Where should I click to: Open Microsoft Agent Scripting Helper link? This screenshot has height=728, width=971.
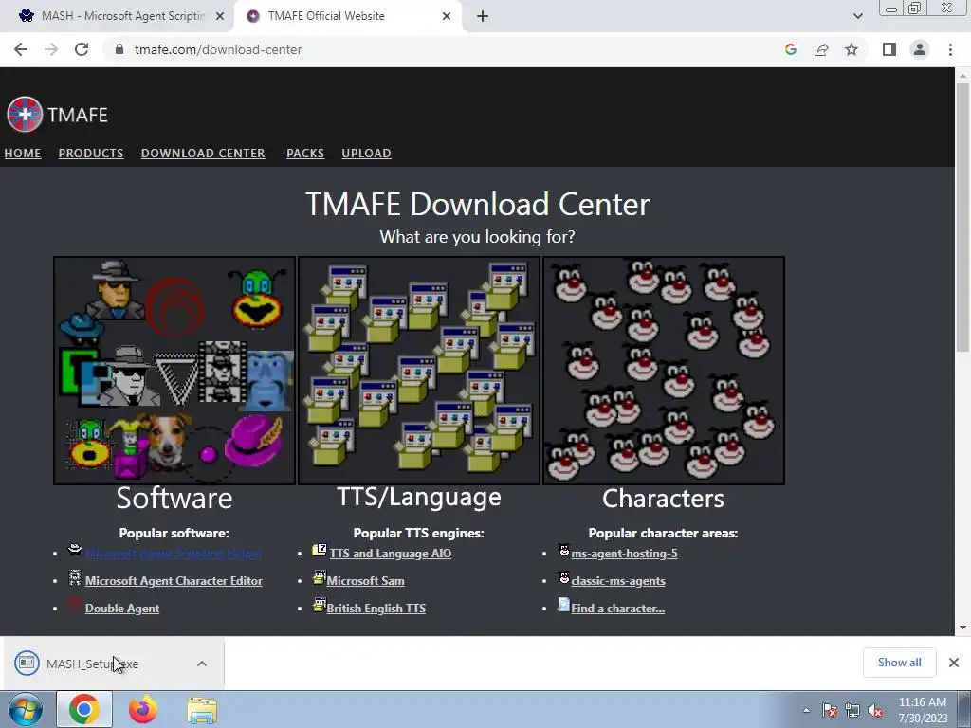click(x=174, y=554)
